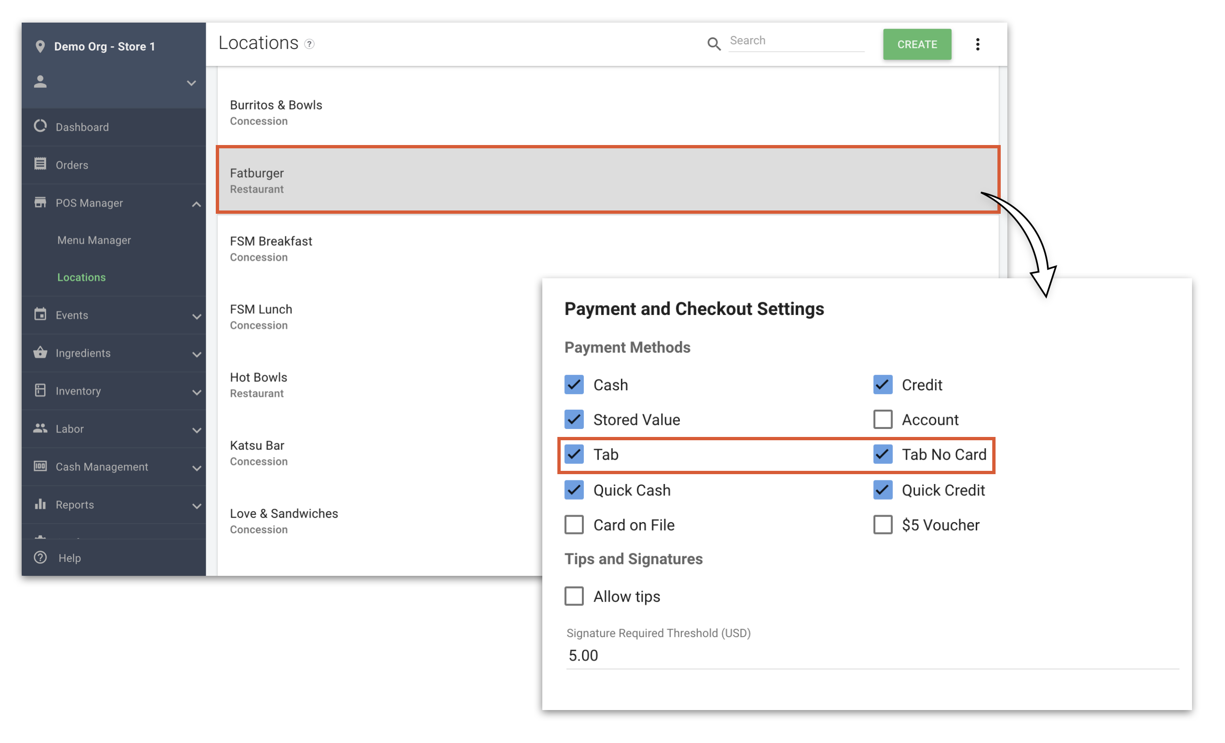
Task: Open the Burritos & Bowls location
Action: click(608, 113)
